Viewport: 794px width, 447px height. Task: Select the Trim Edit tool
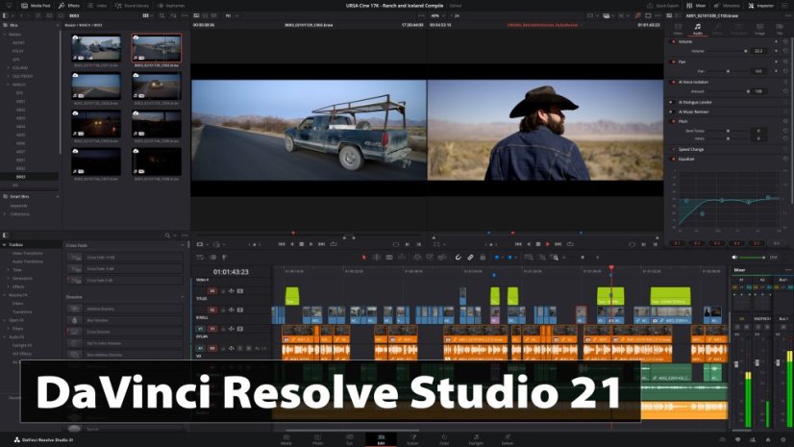(377, 258)
